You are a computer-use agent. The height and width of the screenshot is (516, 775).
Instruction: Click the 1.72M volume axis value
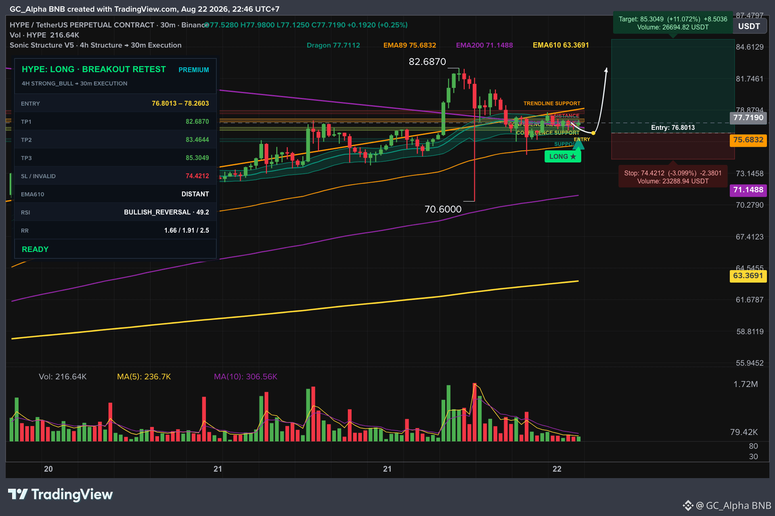(746, 384)
